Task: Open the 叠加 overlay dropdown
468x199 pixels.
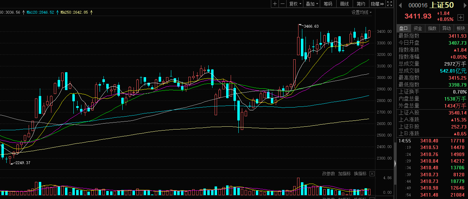Action: (312, 4)
